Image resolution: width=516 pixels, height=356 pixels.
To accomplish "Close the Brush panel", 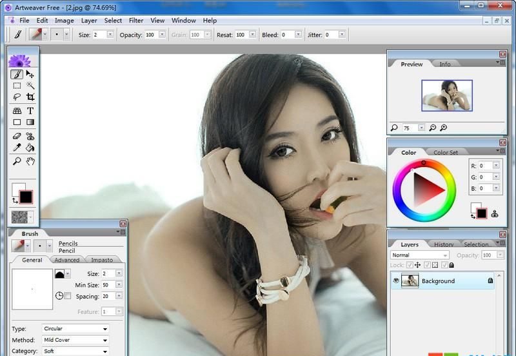I will [123, 224].
